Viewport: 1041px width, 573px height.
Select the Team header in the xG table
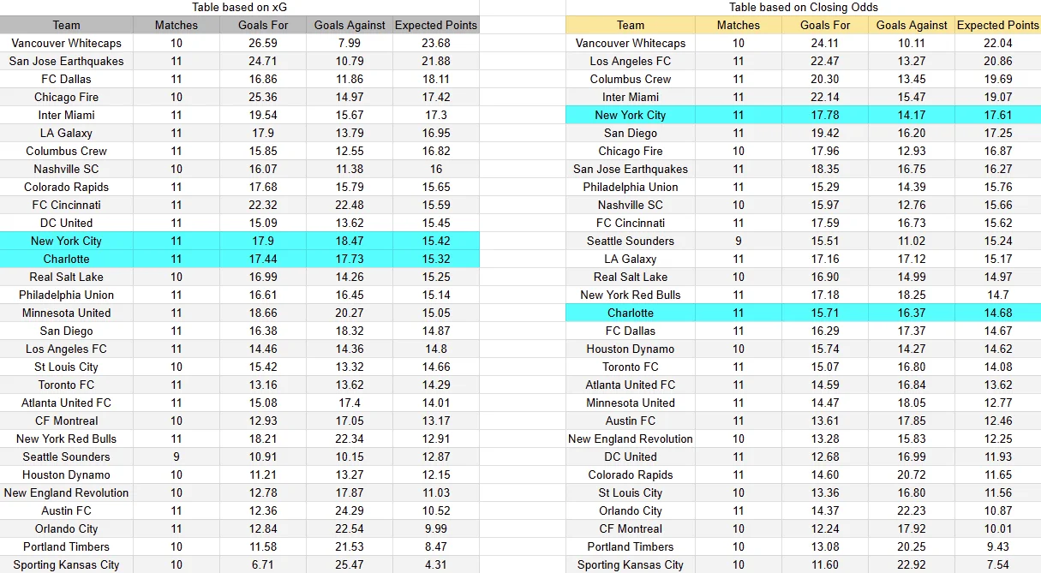(x=67, y=25)
